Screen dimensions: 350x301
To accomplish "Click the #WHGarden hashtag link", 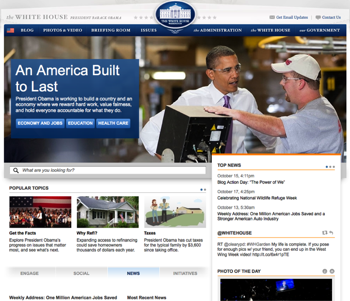I will (258, 244).
